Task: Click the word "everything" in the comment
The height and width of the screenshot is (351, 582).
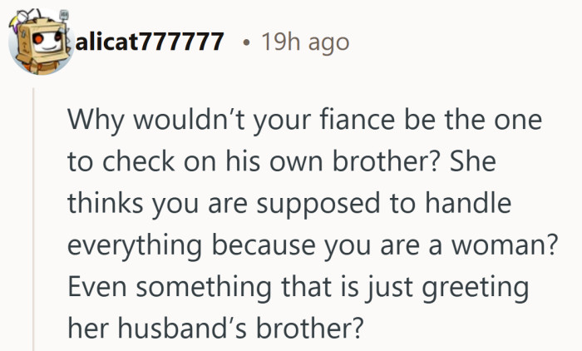Action: tap(135, 247)
